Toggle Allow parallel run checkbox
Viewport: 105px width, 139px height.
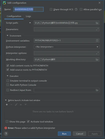[x=81, y=9]
